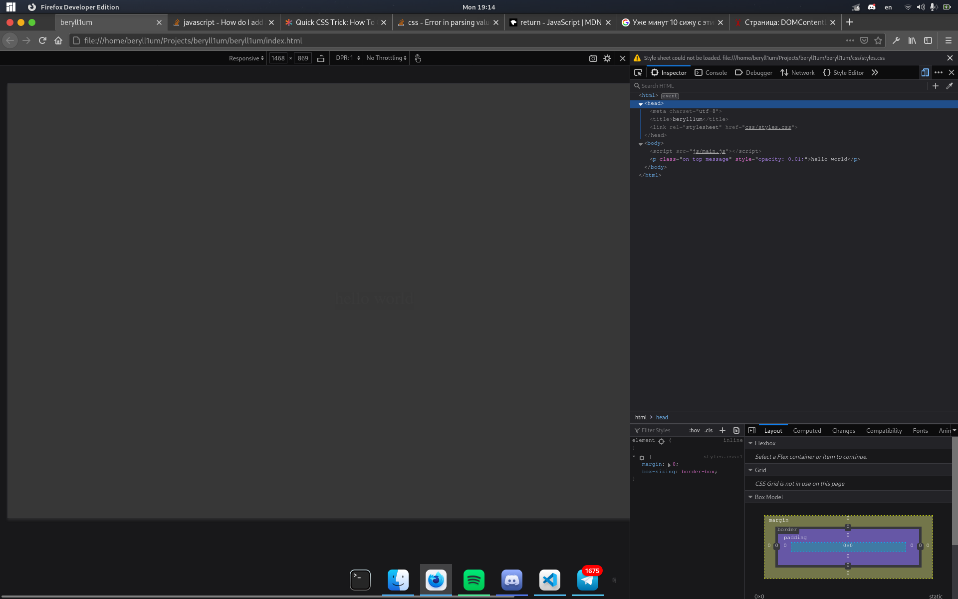Open Firefox hamburger menu
958x599 pixels.
pyautogui.click(x=949, y=40)
